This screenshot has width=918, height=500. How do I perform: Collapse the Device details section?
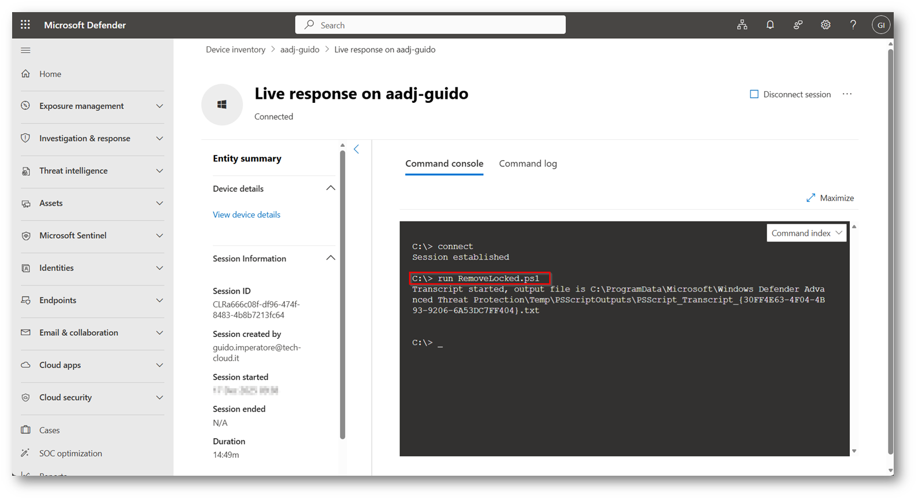(x=331, y=188)
